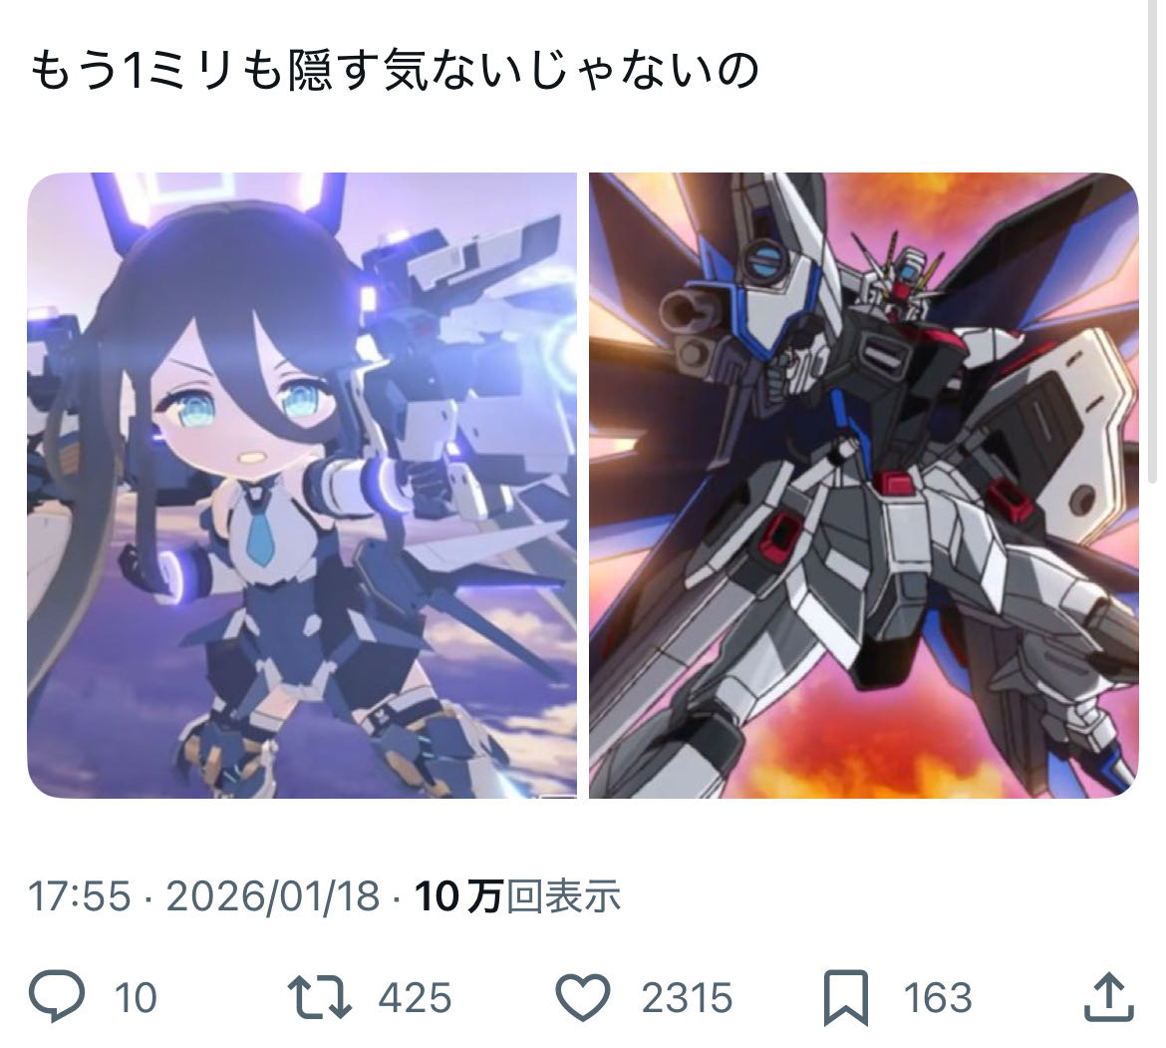Click the 17:55 timestamp link

point(80,895)
